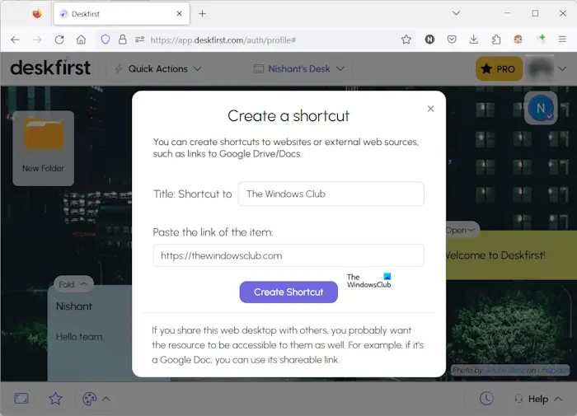Expand the account menu chevron

pos(562,68)
